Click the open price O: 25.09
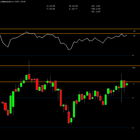The width and height of the screenshot is (140, 140). 51,6
